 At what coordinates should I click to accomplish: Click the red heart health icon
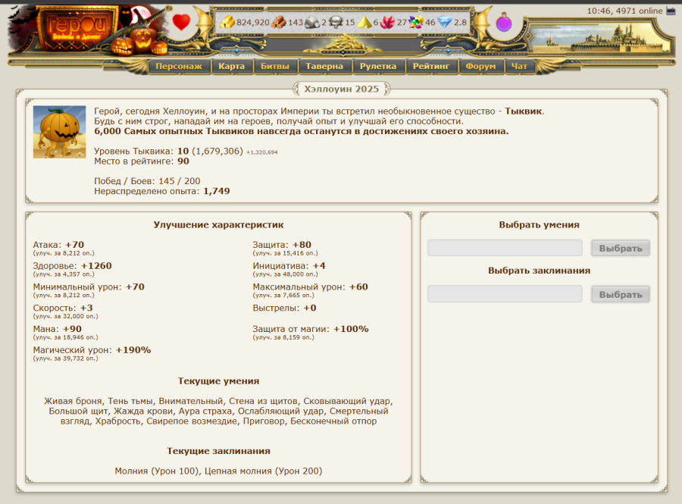tap(180, 22)
